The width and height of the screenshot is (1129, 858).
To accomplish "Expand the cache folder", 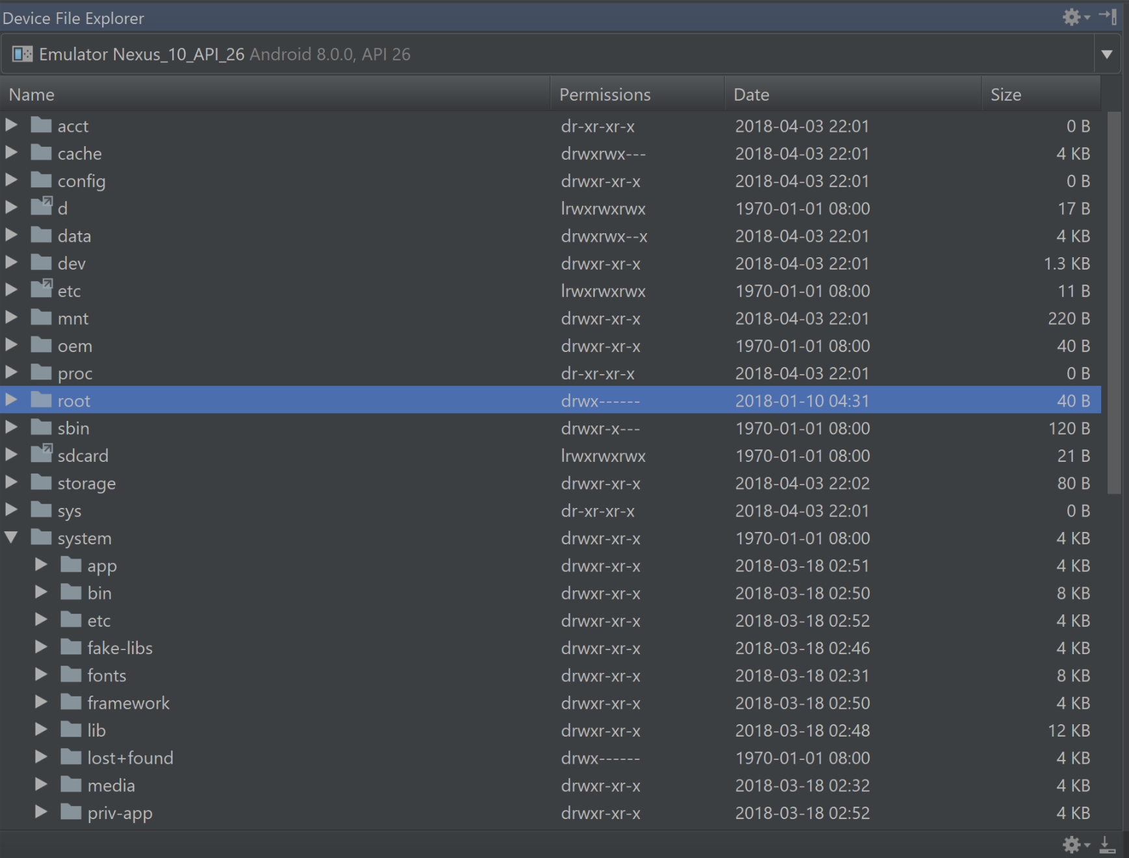I will point(11,153).
